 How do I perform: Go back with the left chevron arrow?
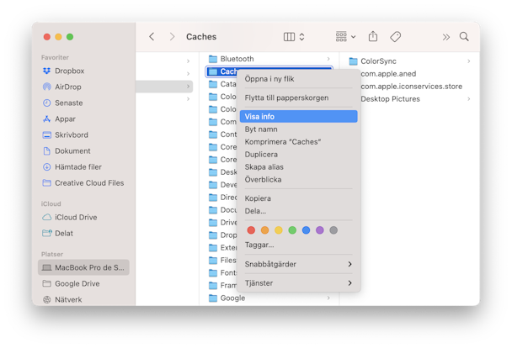click(x=152, y=37)
